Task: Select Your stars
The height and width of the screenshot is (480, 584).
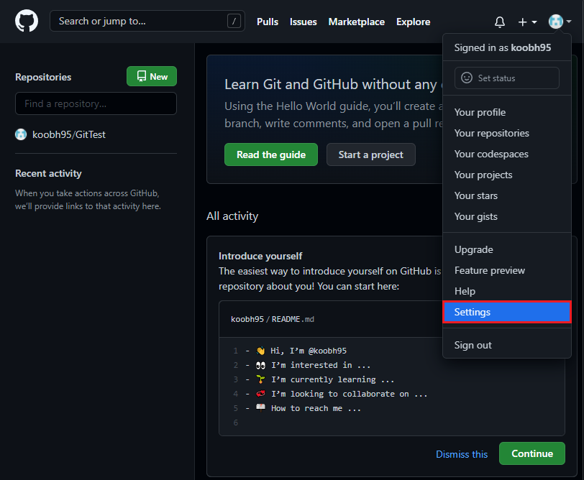Action: pyautogui.click(x=507, y=195)
